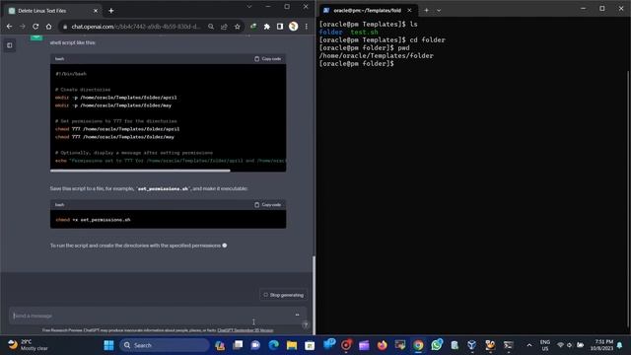Open network and volume quick settings
The height and width of the screenshot is (355, 631).
[x=570, y=345]
